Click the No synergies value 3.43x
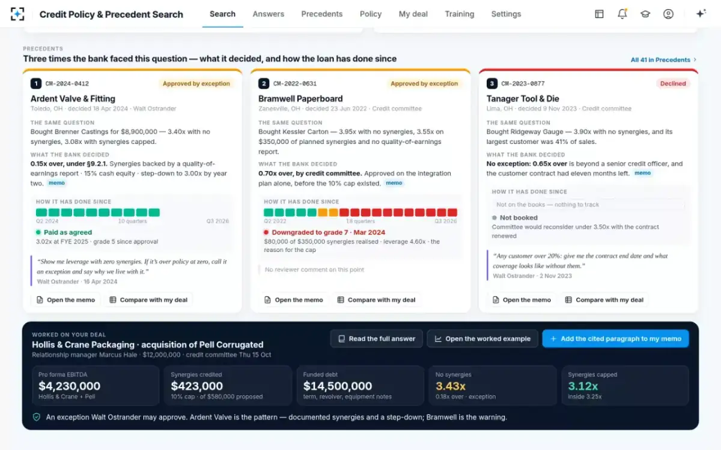This screenshot has width=721, height=450. [x=450, y=386]
